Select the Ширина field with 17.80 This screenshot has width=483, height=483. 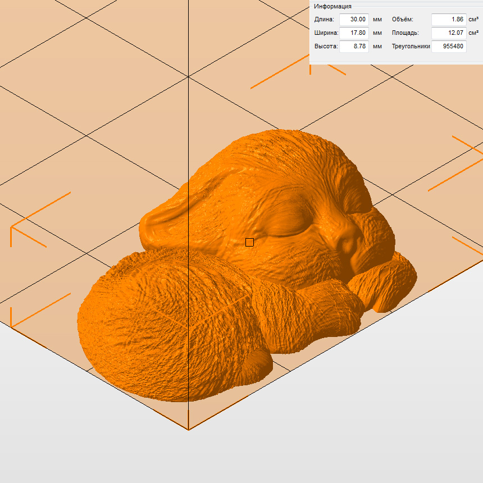tap(354, 33)
